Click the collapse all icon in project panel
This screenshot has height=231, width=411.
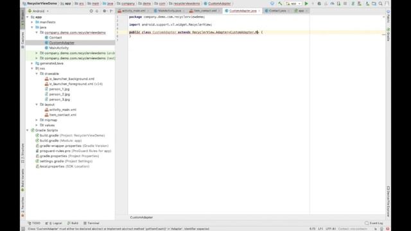pos(97,11)
